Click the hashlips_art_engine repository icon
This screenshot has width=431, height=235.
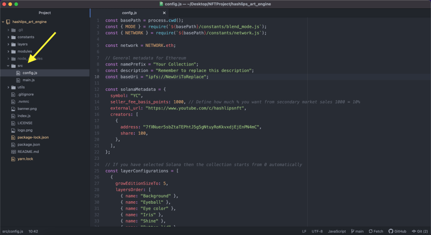point(8,21)
